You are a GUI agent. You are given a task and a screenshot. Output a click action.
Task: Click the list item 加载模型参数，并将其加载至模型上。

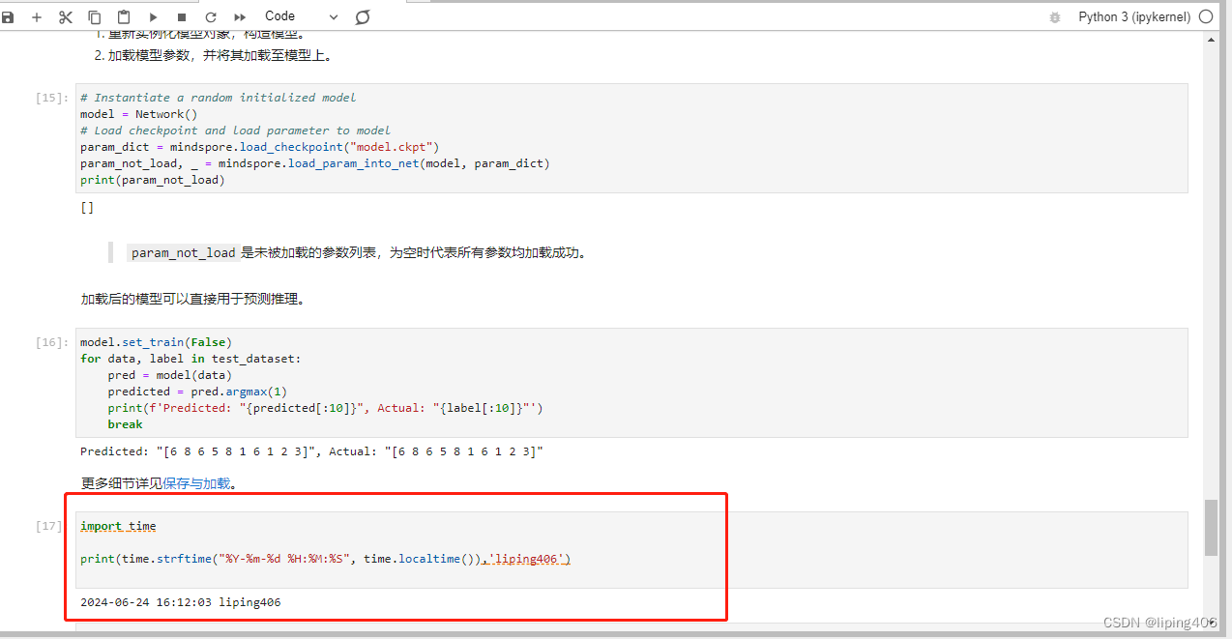tap(220, 56)
